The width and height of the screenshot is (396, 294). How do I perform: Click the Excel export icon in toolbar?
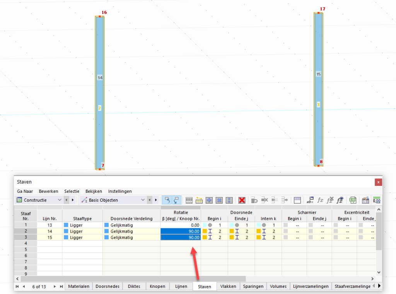click(353, 200)
